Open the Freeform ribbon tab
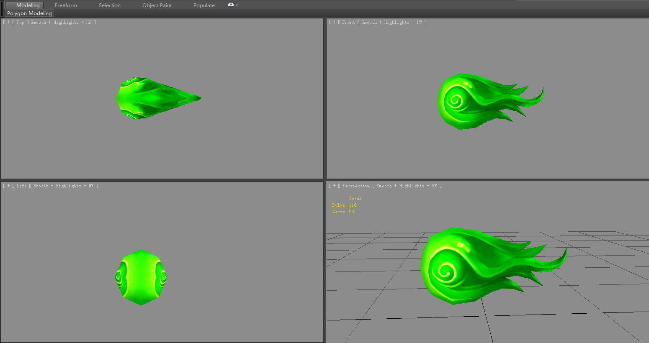Viewport: 649px width, 343px height. tap(66, 5)
